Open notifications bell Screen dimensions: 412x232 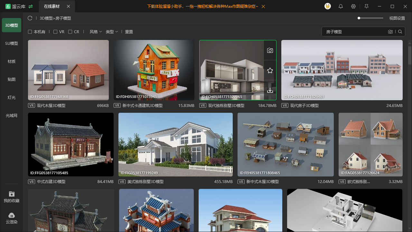point(341,6)
